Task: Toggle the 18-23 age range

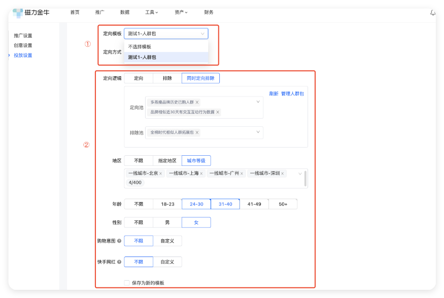Action: [167, 203]
